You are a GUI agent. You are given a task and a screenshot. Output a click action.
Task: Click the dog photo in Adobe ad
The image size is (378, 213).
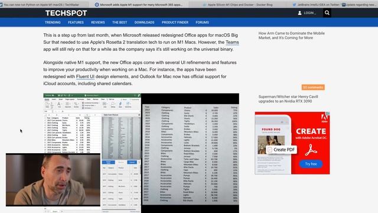tap(271, 144)
